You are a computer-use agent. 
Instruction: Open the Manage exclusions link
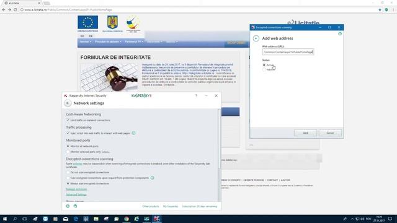[x=76, y=189]
